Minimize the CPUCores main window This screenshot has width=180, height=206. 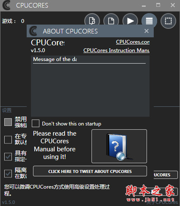click(144, 6)
